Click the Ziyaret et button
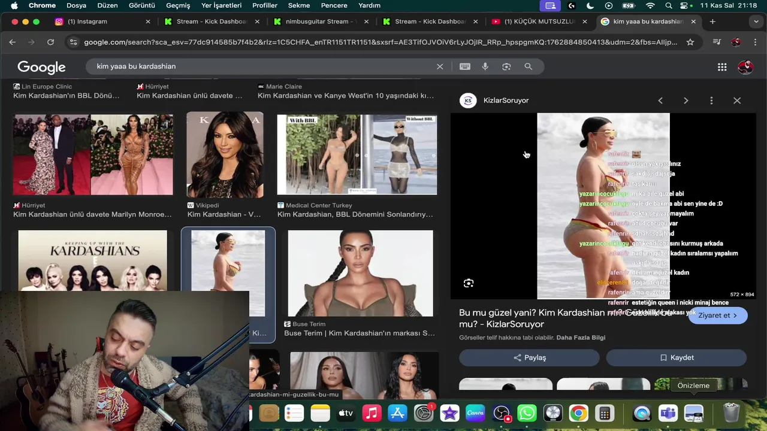 click(x=718, y=315)
